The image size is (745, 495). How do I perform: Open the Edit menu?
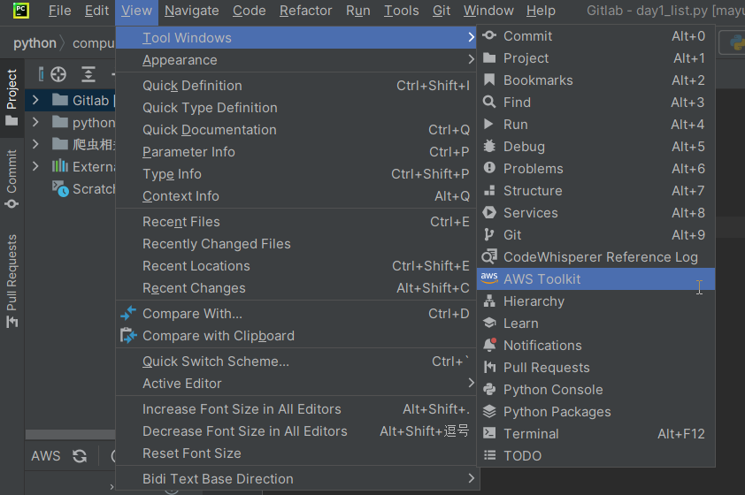[97, 11]
